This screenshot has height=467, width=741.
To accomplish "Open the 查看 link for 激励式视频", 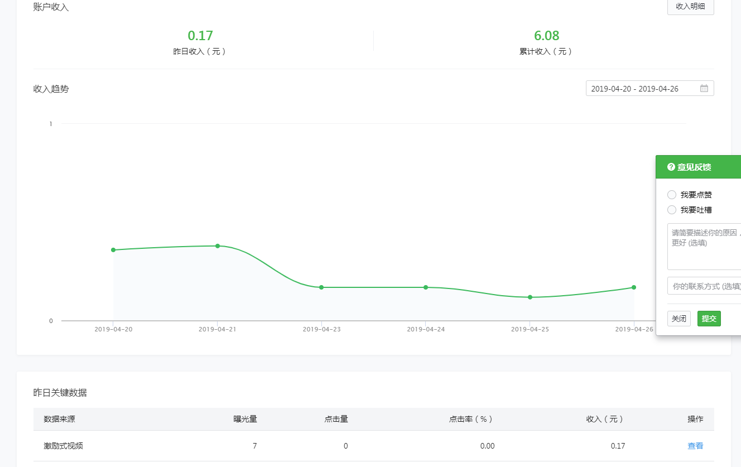I will [x=695, y=446].
